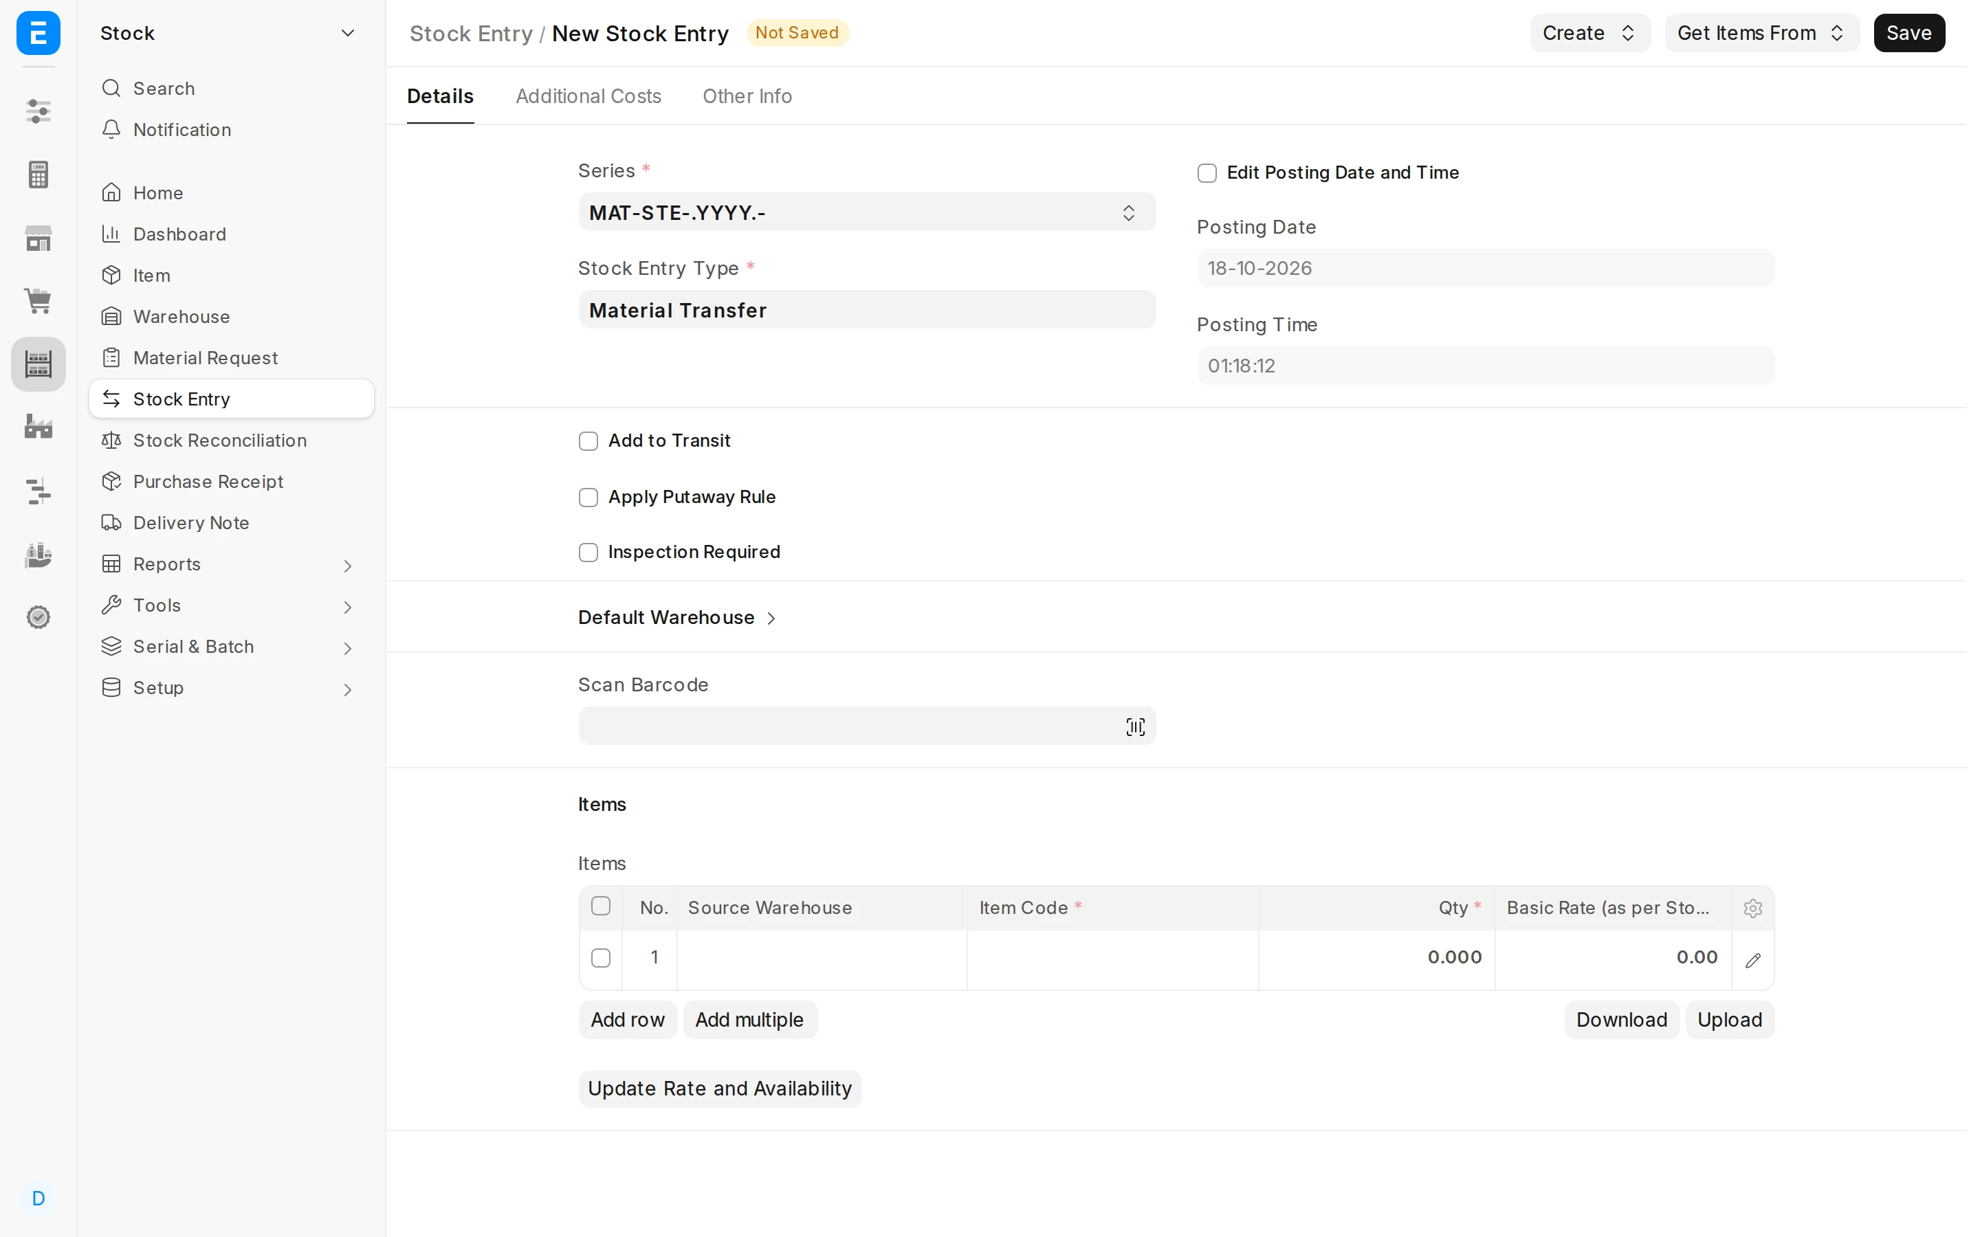Image resolution: width=1980 pixels, height=1237 pixels.
Task: Open the factory icon in left rail
Action: tap(38, 426)
